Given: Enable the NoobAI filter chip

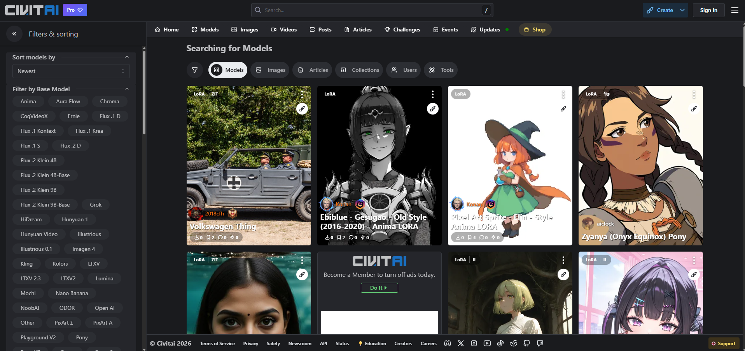Looking at the screenshot, I should click(x=30, y=308).
